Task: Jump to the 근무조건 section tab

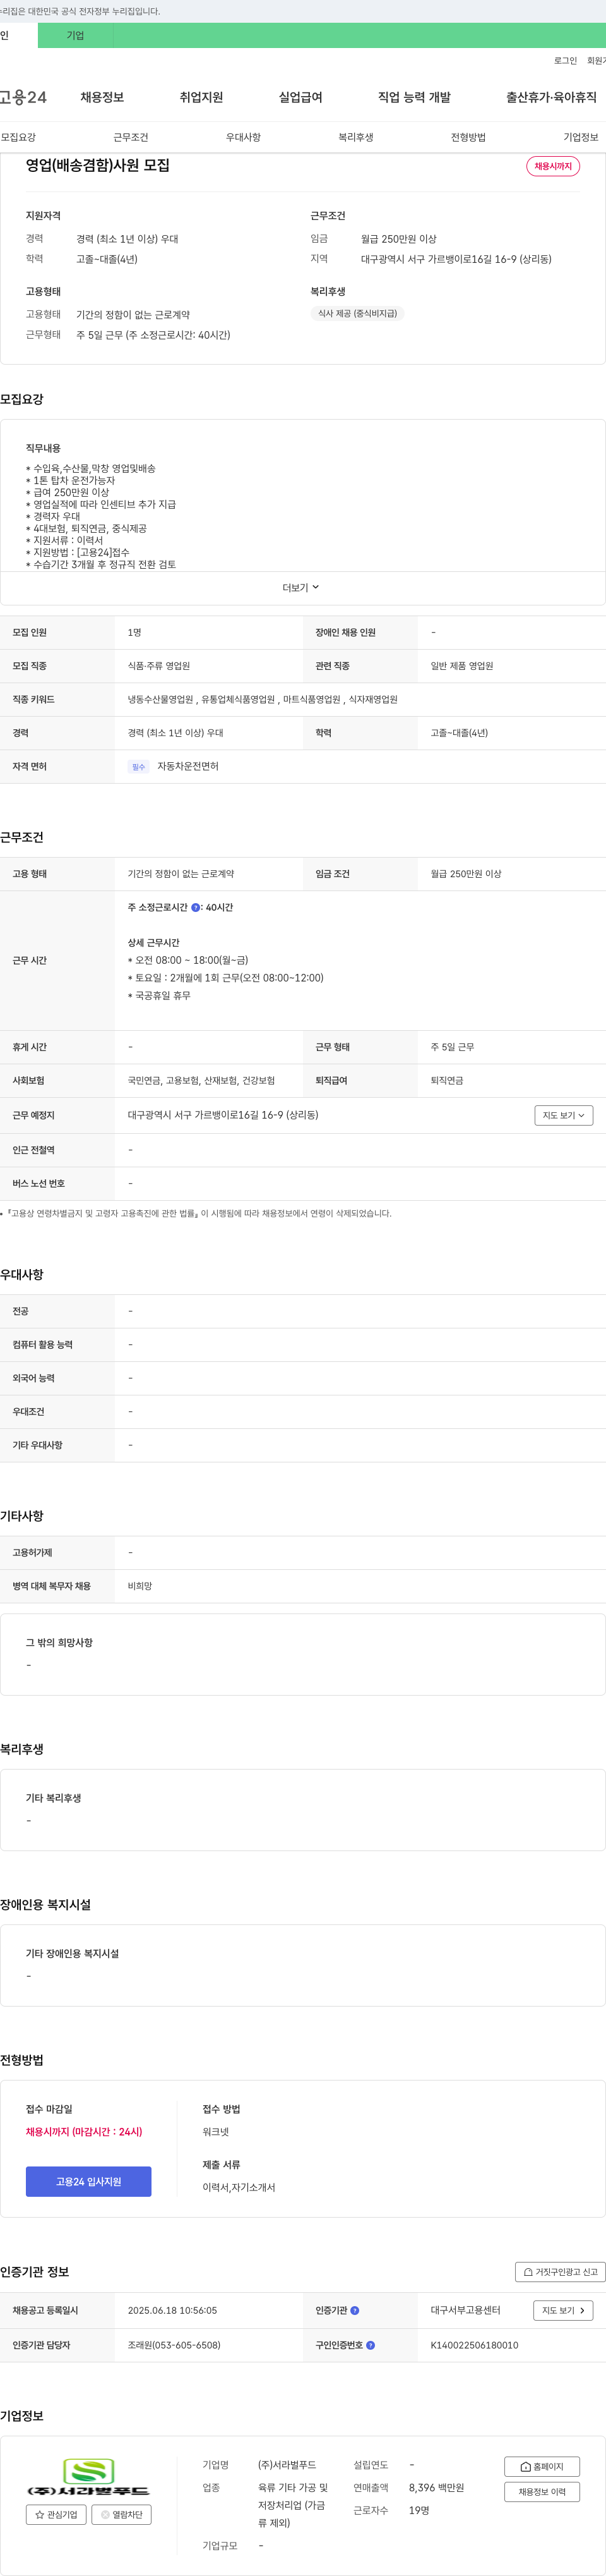Action: 131,137
